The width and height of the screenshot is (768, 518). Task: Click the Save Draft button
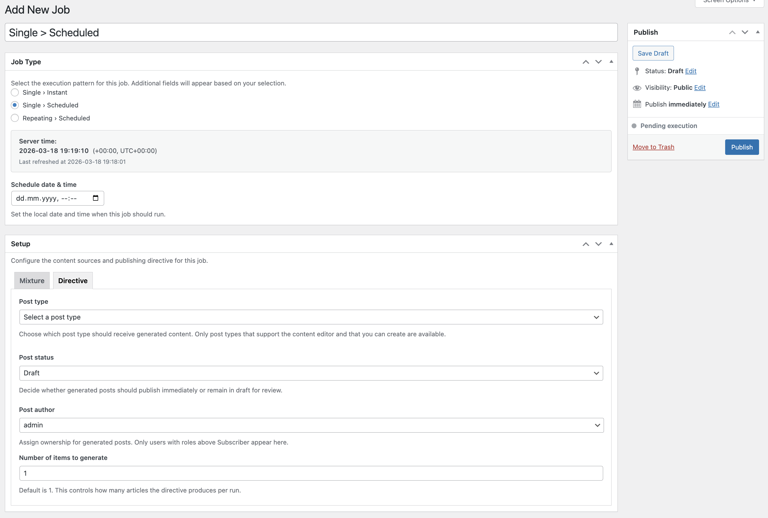pos(653,53)
